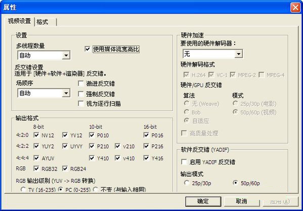303x211 pixels.
Task: Select 50p/60p YADIF output mode
Action: (x=235, y=183)
